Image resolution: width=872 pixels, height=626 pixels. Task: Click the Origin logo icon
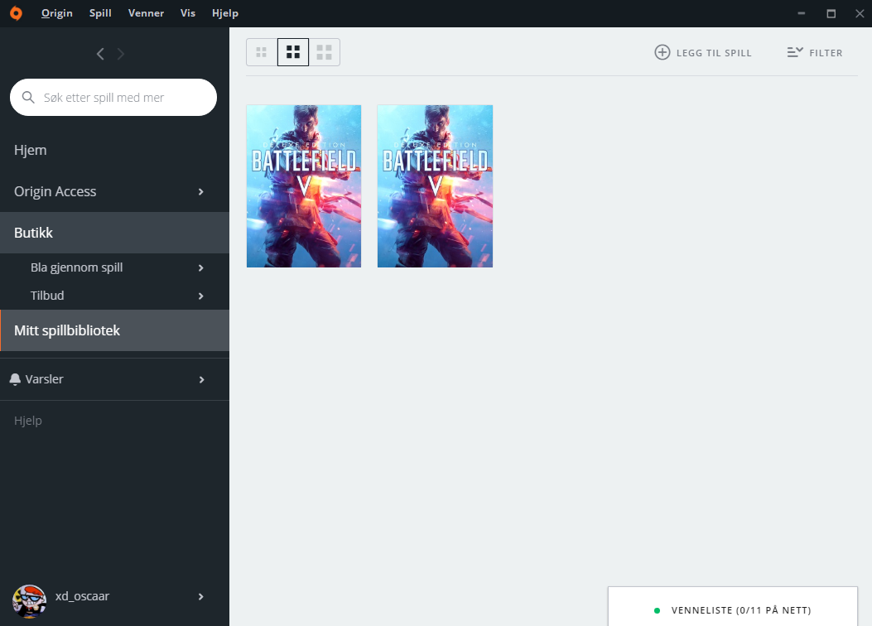click(x=16, y=13)
